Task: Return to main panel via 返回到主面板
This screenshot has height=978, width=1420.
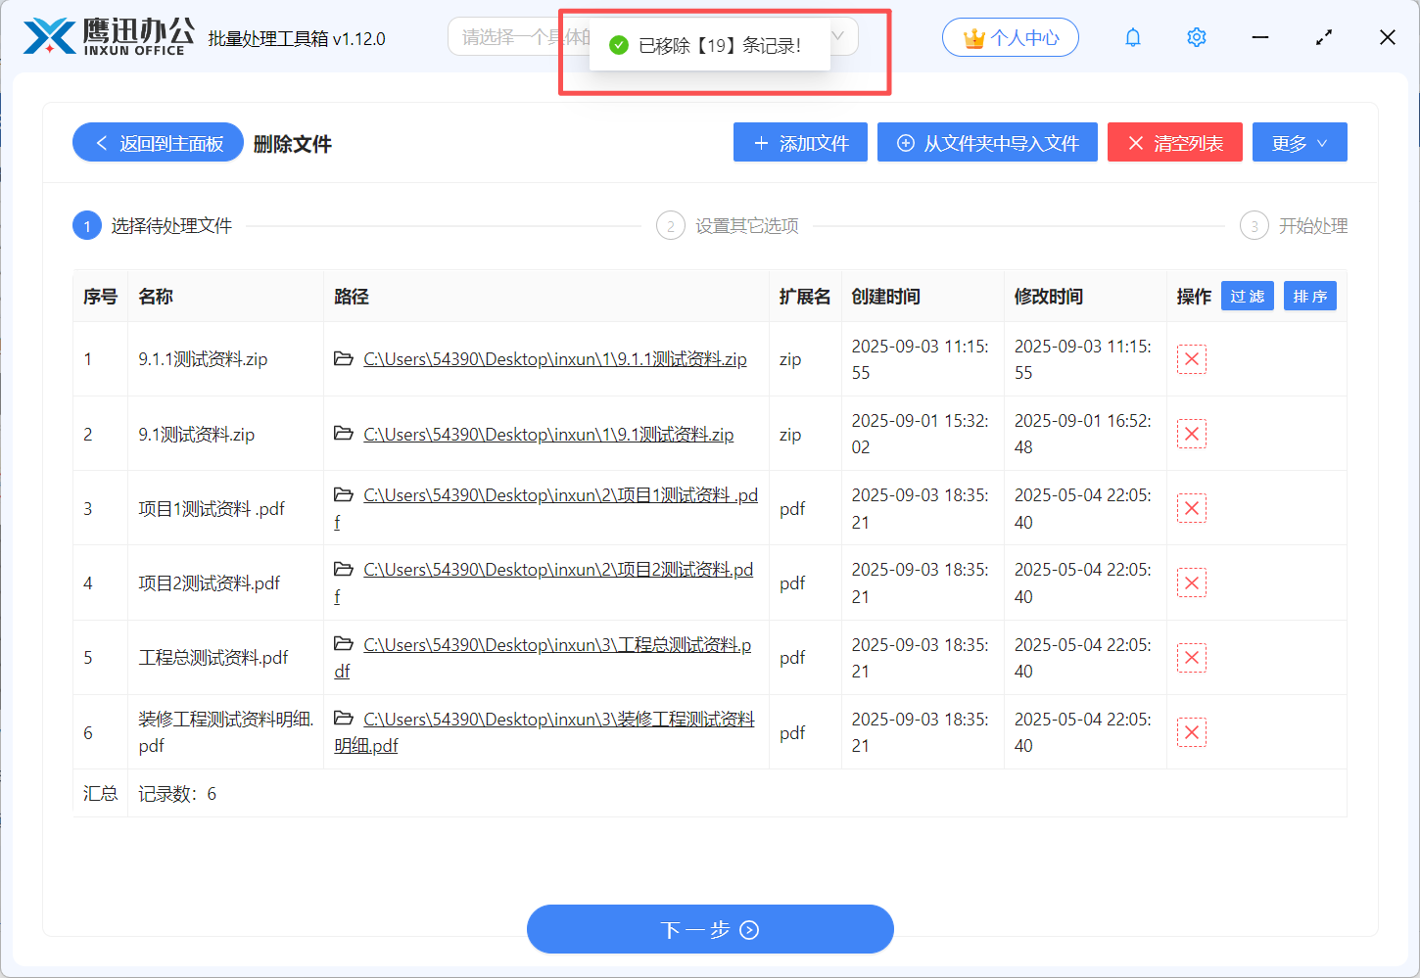Action: 158,143
